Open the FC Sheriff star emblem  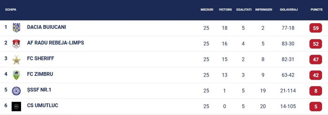click(16, 59)
